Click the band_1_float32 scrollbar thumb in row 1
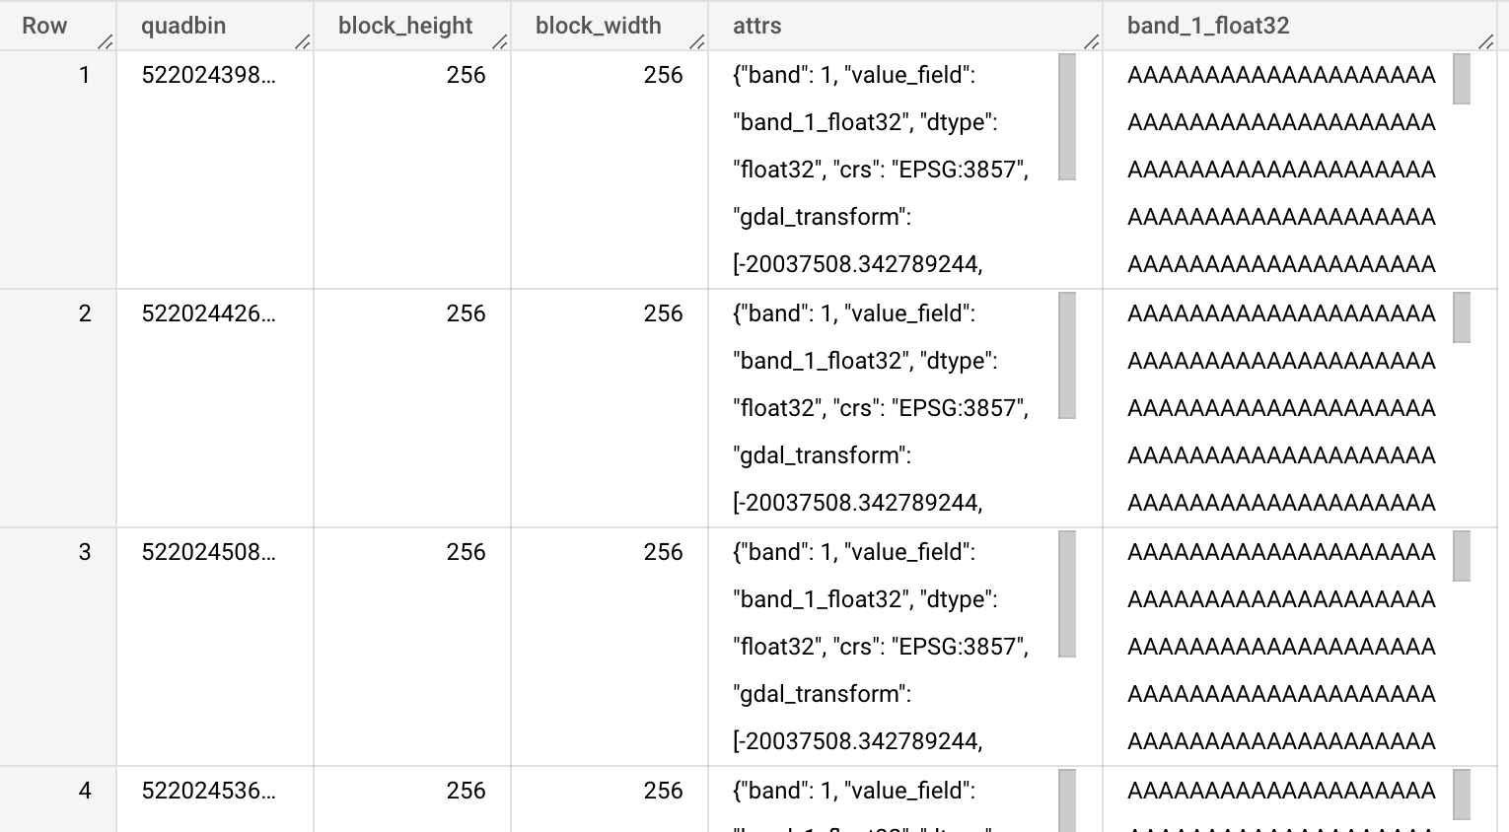The width and height of the screenshot is (1509, 832). (1462, 79)
